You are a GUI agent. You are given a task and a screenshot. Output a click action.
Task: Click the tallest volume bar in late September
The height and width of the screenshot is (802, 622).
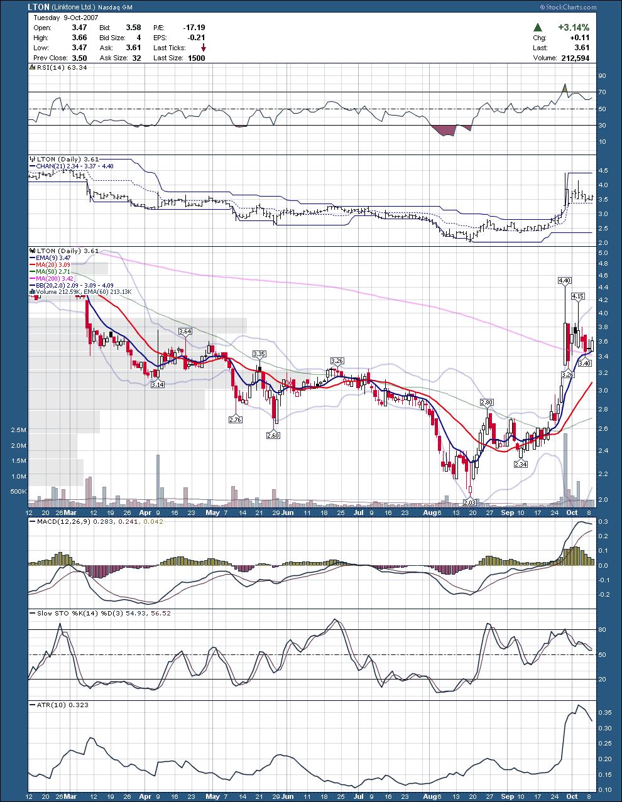[565, 470]
